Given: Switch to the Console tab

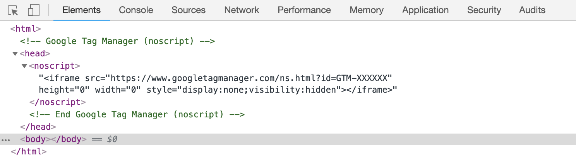Looking at the screenshot, I should click(x=136, y=10).
